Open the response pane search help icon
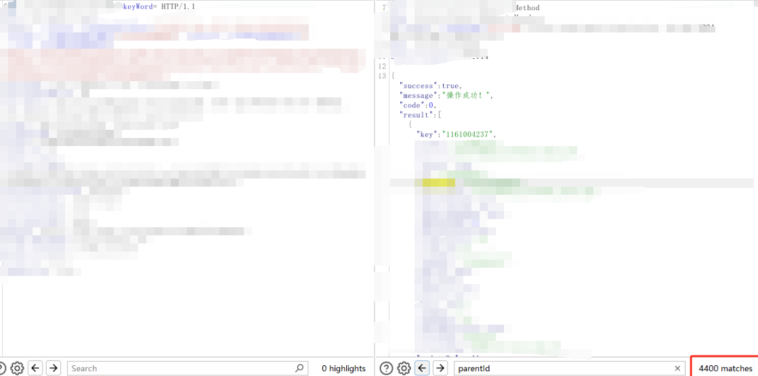The image size is (758, 376). [x=386, y=369]
